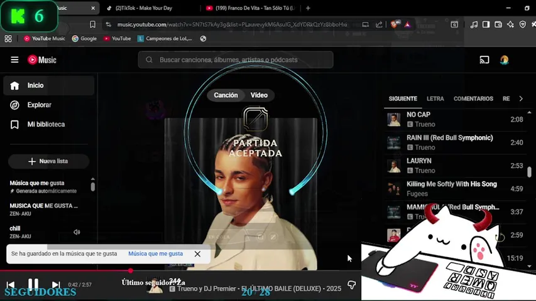Pause the current song
The image size is (536, 301).
[x=33, y=284]
